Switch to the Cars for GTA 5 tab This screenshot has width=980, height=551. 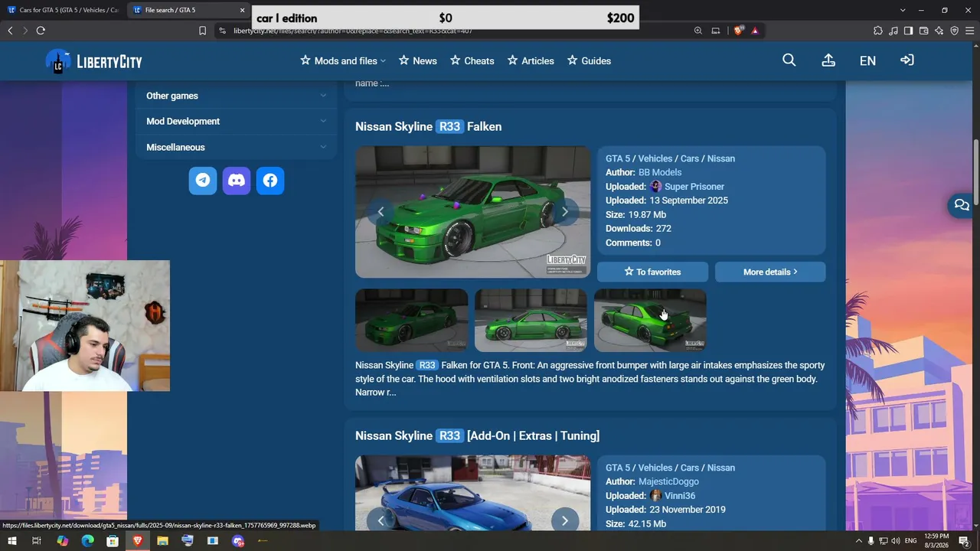coord(63,10)
